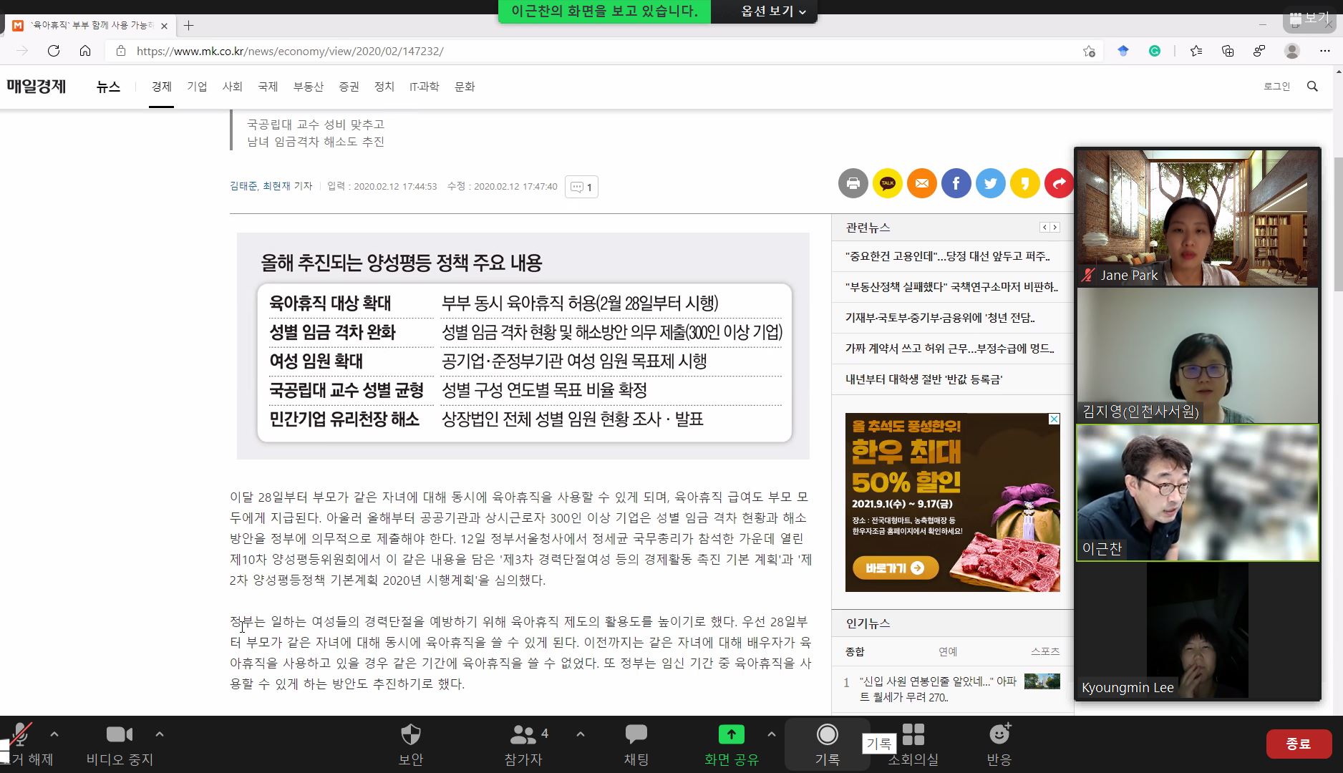
Task: Select the 부동산 menu item
Action: [x=308, y=87]
